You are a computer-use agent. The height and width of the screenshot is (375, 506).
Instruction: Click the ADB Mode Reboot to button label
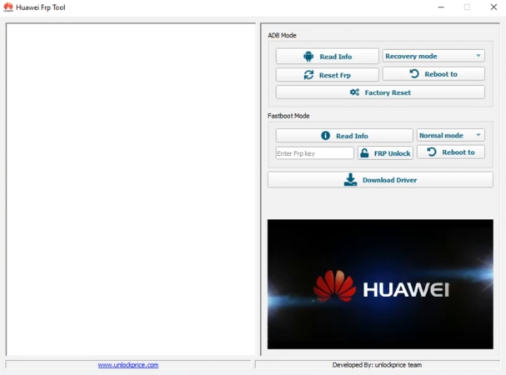(441, 74)
